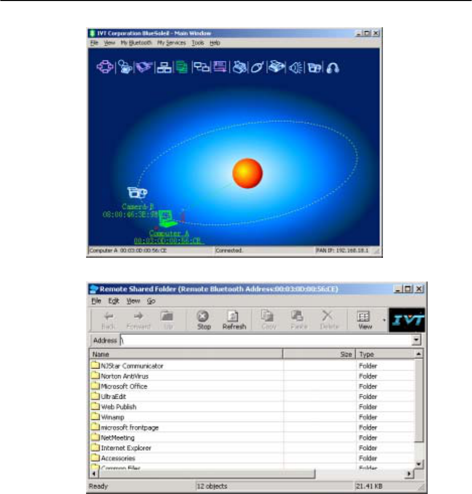Select the Information Synchronization service icon
Screen dimensions: 472x494
201,67
